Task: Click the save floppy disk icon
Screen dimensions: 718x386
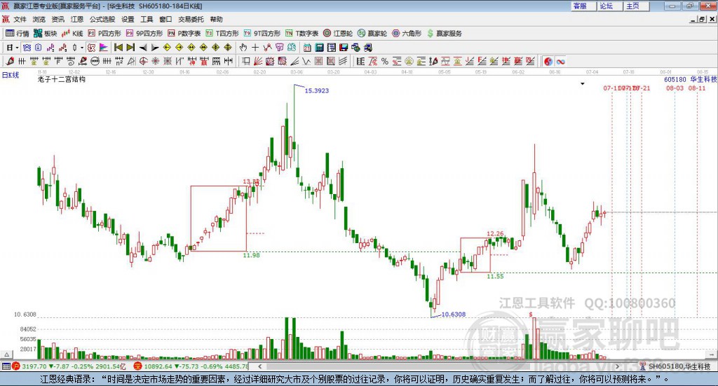Action: (344, 48)
